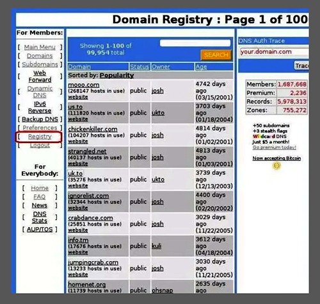The height and width of the screenshot is (304, 320).
Task: View DNS Stats page
Action: click(40, 217)
